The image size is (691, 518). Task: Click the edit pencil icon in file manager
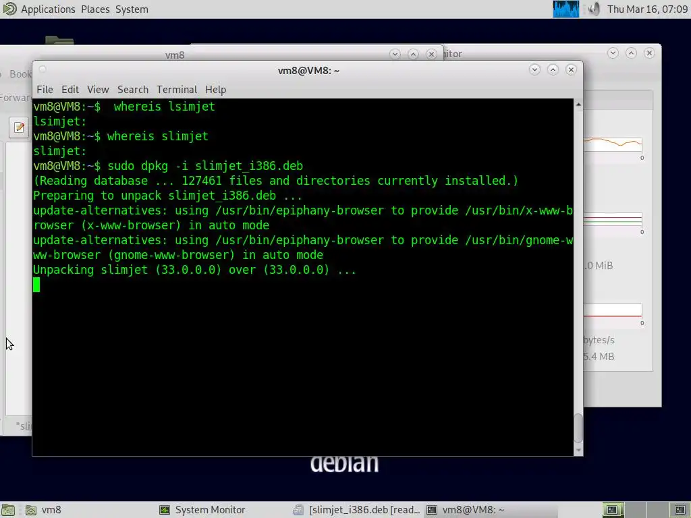click(x=19, y=127)
